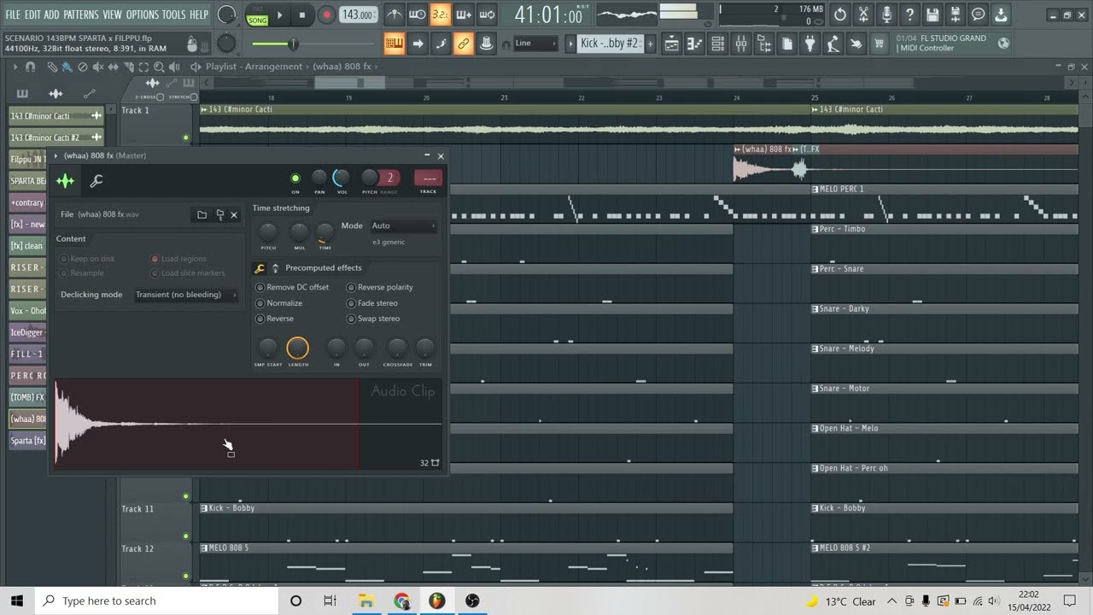The image size is (1093, 615).
Task: Click the Windows search box
Action: [x=156, y=601]
